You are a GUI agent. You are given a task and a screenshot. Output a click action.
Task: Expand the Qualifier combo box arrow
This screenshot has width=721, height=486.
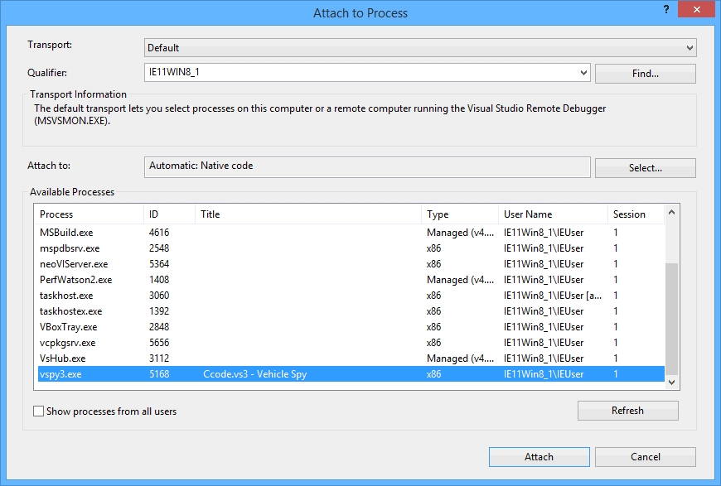[584, 73]
